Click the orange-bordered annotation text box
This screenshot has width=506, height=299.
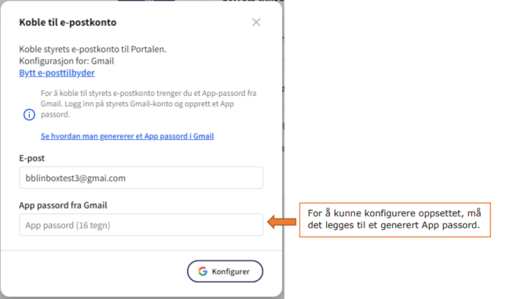[395, 220]
